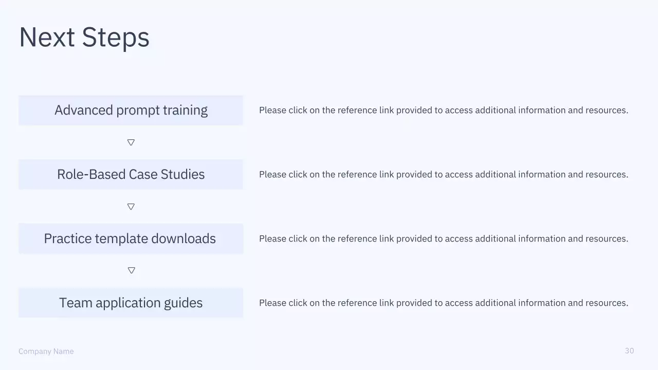Select the description beside Role-Based Case Studies
The width and height of the screenshot is (658, 370).
tap(443, 174)
